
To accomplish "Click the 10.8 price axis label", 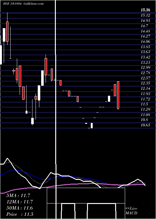I will point(144,120).
